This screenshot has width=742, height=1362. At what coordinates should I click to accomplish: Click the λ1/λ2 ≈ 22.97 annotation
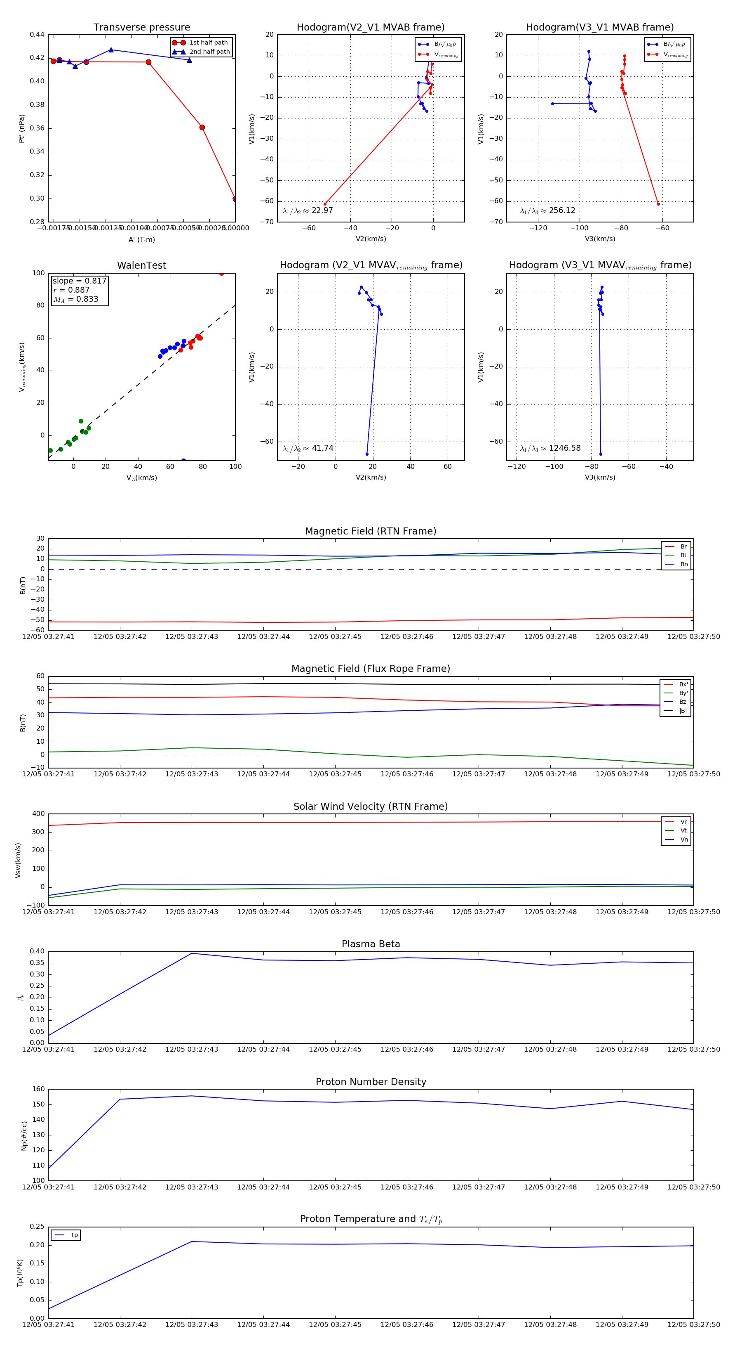click(308, 210)
